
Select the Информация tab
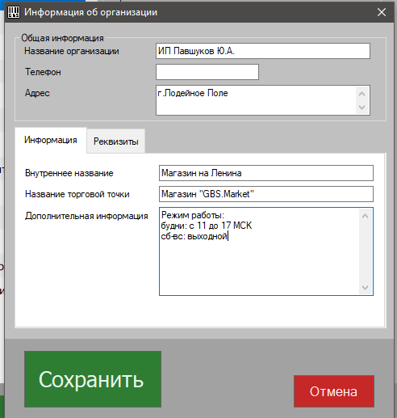pyautogui.click(x=51, y=140)
